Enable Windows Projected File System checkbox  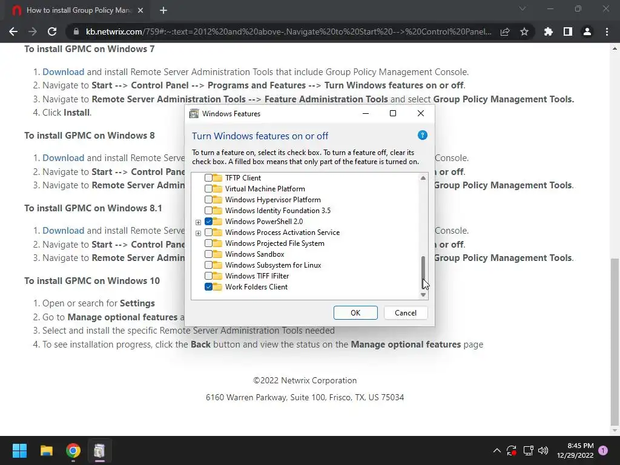[x=208, y=243]
